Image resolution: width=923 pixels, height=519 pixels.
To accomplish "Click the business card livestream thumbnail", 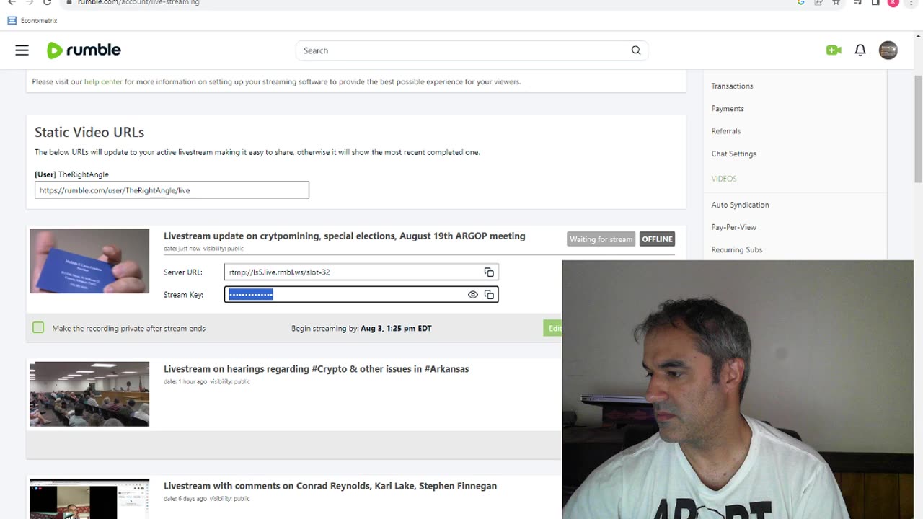I will (89, 261).
